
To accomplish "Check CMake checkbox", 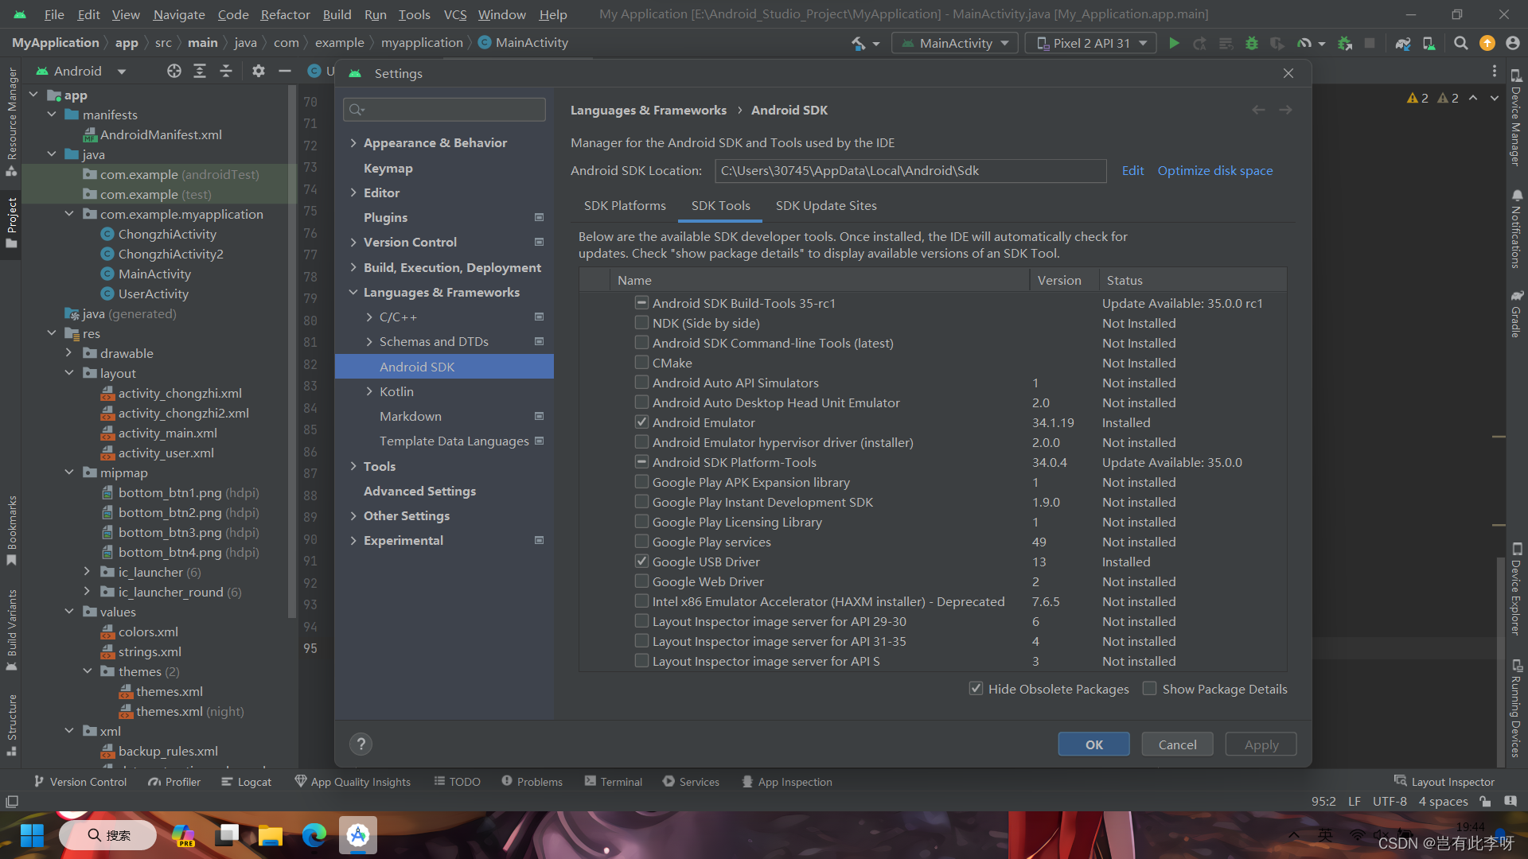I will click(x=641, y=363).
